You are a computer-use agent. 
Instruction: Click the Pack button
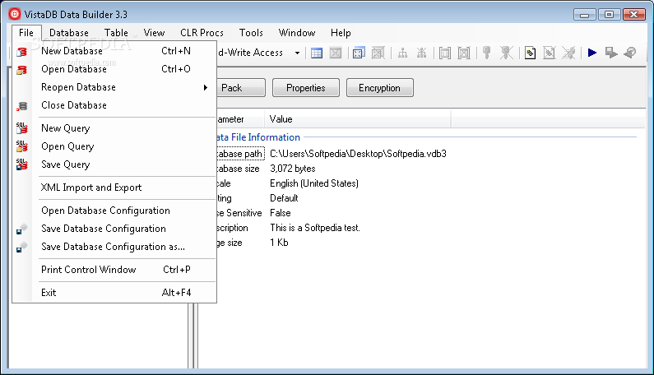[241, 88]
